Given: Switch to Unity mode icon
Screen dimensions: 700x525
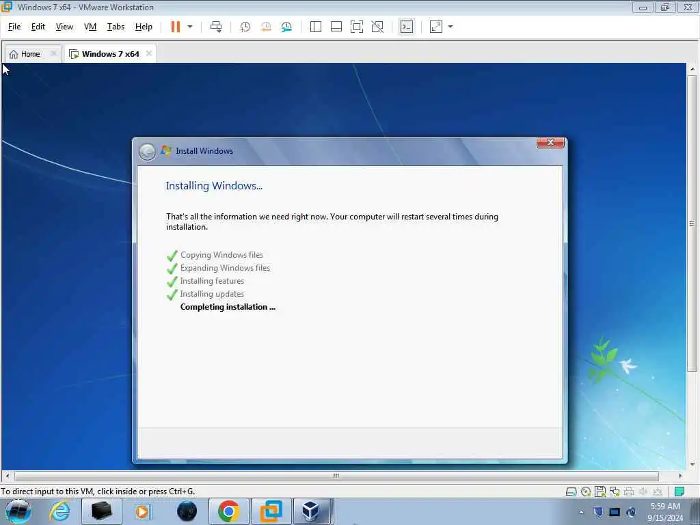Looking at the screenshot, I should click(377, 27).
